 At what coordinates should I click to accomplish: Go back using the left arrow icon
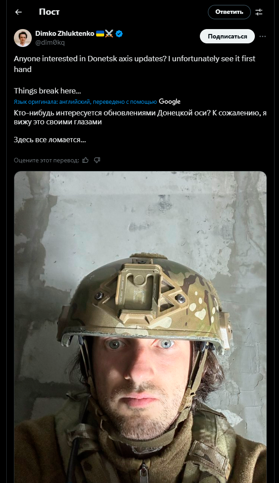[18, 12]
